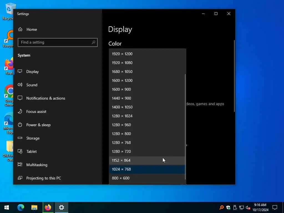Open the Windows Start menu
Viewport: 284px width, 213px height.
pos(7,207)
